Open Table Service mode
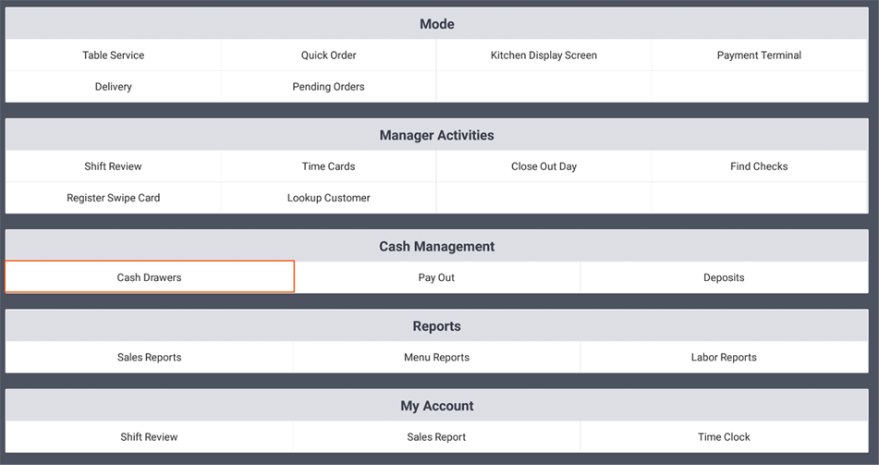This screenshot has width=879, height=465. (113, 55)
